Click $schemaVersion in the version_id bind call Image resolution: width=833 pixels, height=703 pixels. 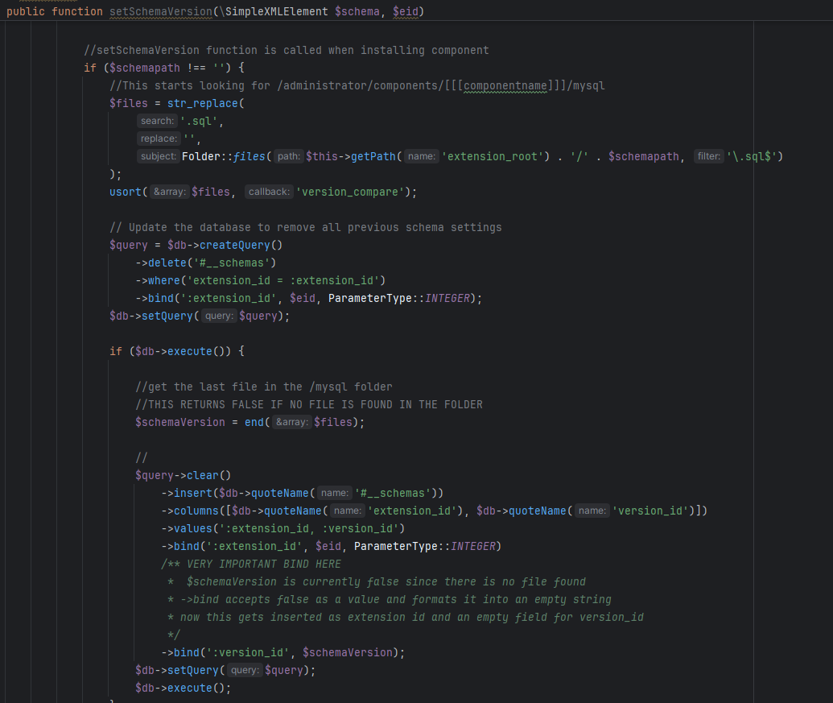[348, 652]
